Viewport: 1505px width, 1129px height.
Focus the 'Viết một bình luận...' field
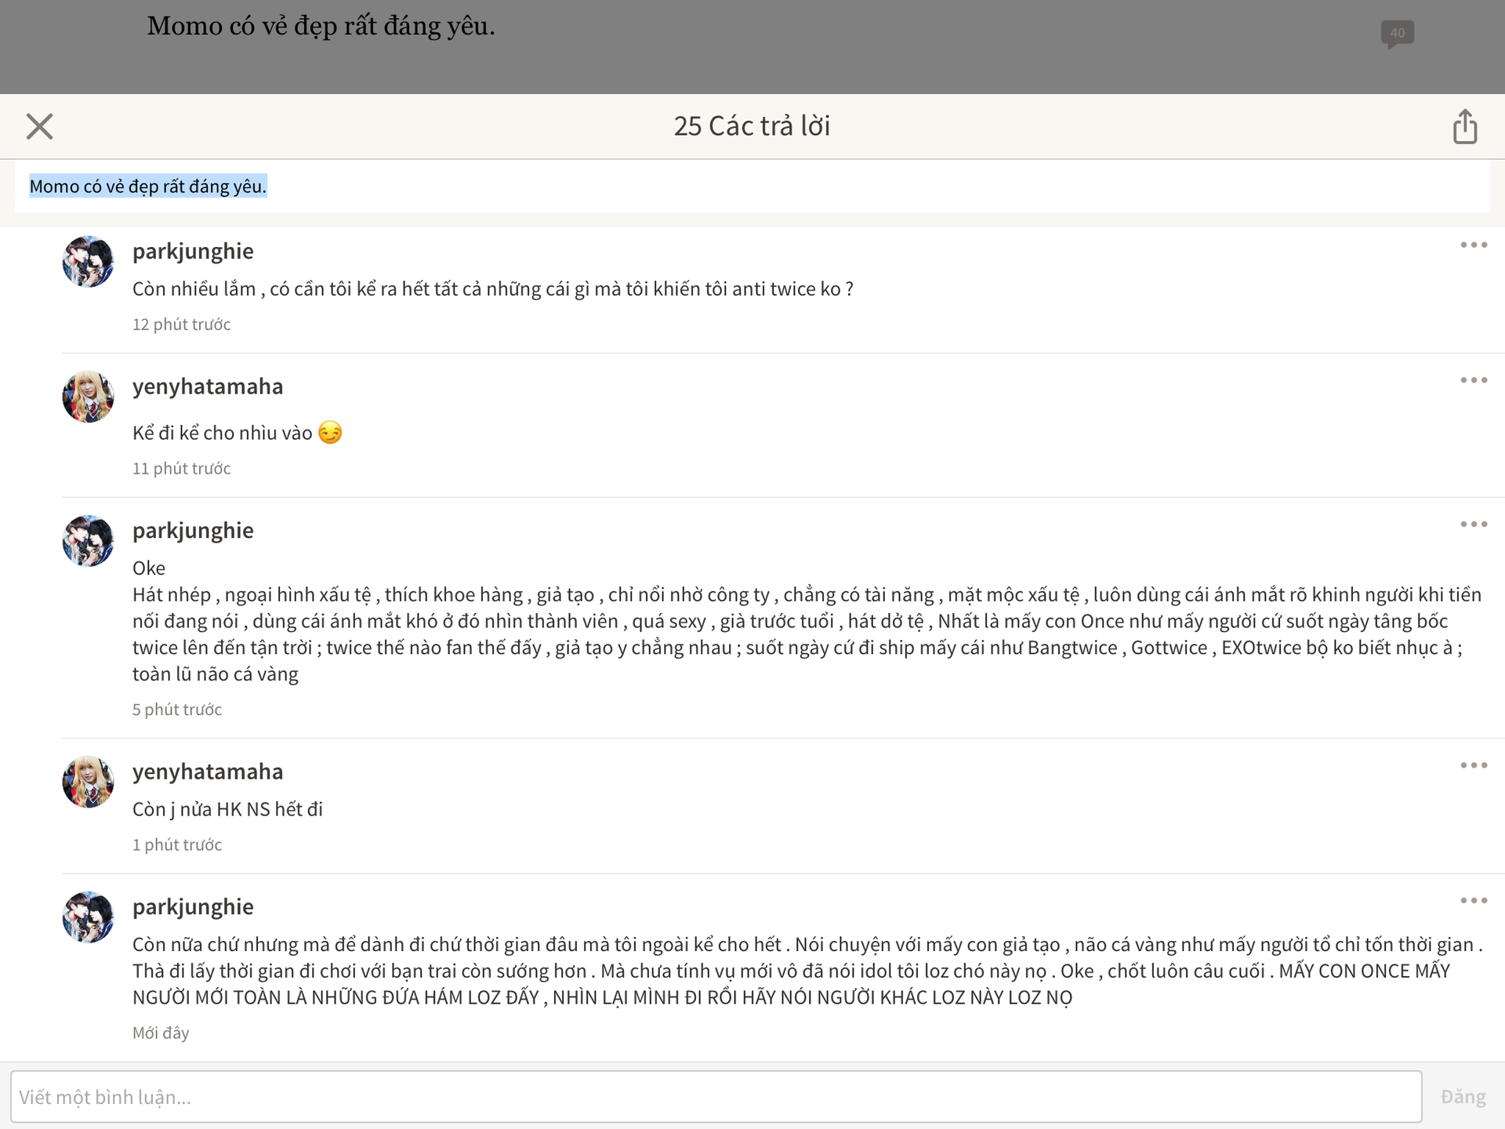pyautogui.click(x=716, y=1096)
